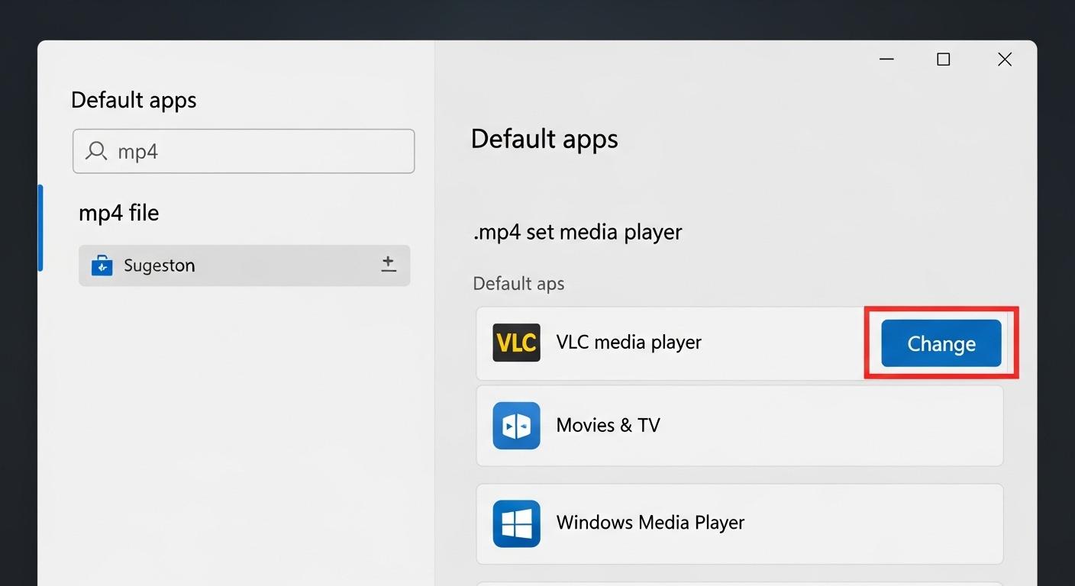Maximize the Settings window
The height and width of the screenshot is (586, 1075).
pos(943,59)
